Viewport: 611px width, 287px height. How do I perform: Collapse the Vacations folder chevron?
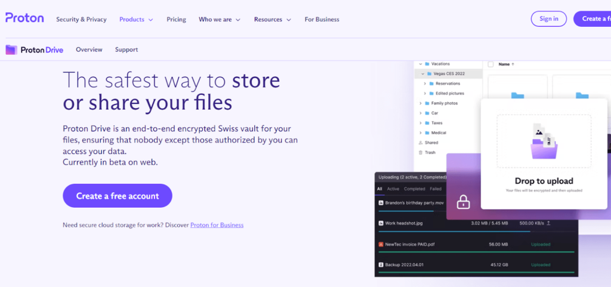(x=421, y=63)
